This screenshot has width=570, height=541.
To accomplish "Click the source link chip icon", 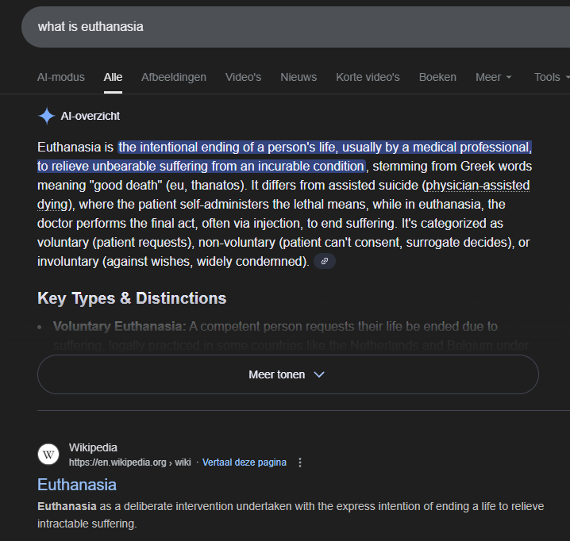I will (x=324, y=261).
